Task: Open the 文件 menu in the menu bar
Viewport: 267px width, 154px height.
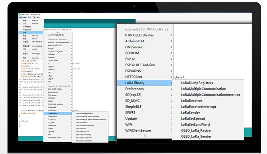Action: point(20,17)
